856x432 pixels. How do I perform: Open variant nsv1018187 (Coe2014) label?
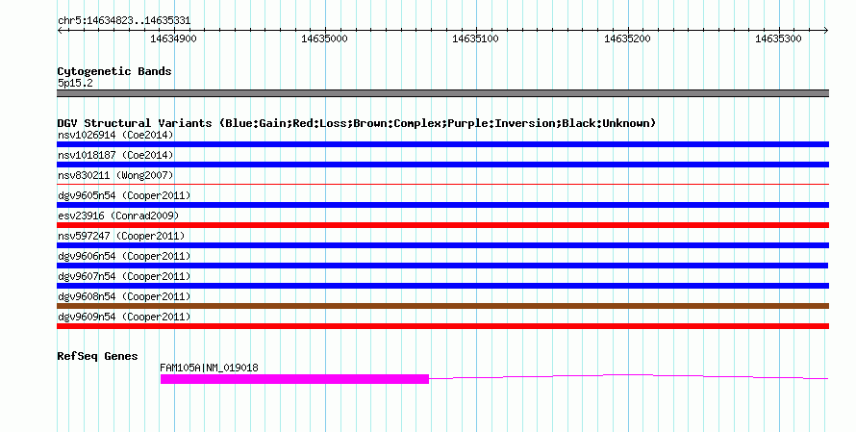[115, 155]
